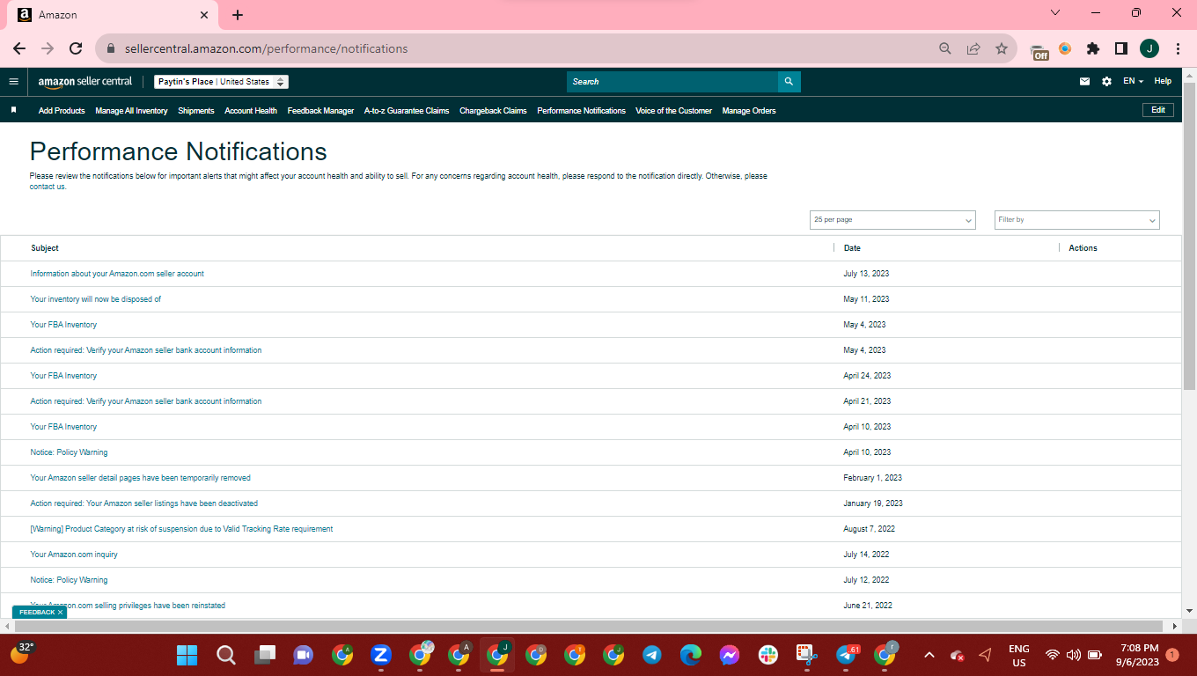
Task: Open Task View on the taskbar
Action: (x=265, y=655)
